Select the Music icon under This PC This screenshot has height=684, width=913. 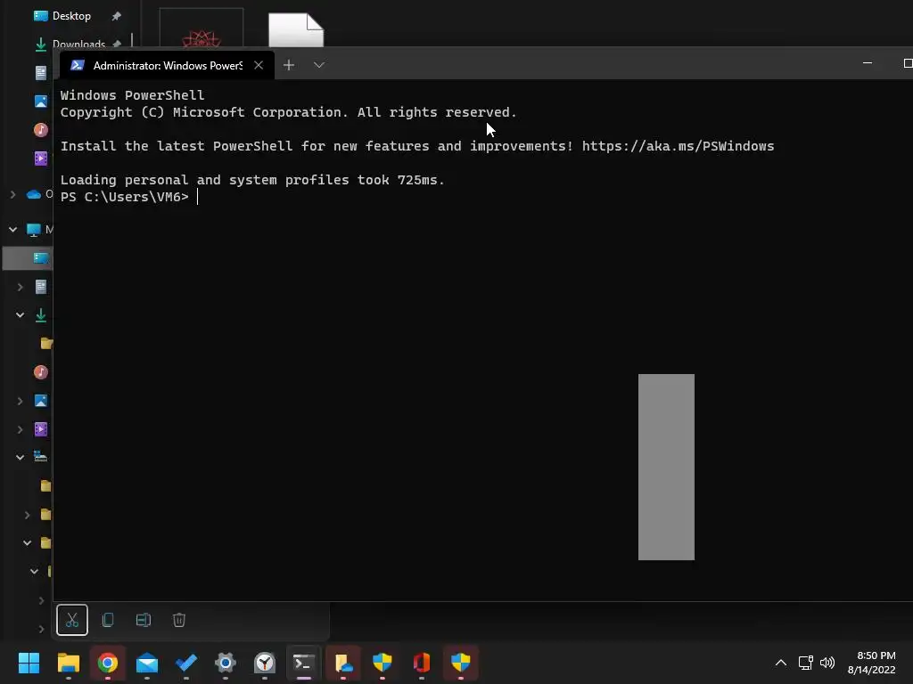(x=41, y=372)
